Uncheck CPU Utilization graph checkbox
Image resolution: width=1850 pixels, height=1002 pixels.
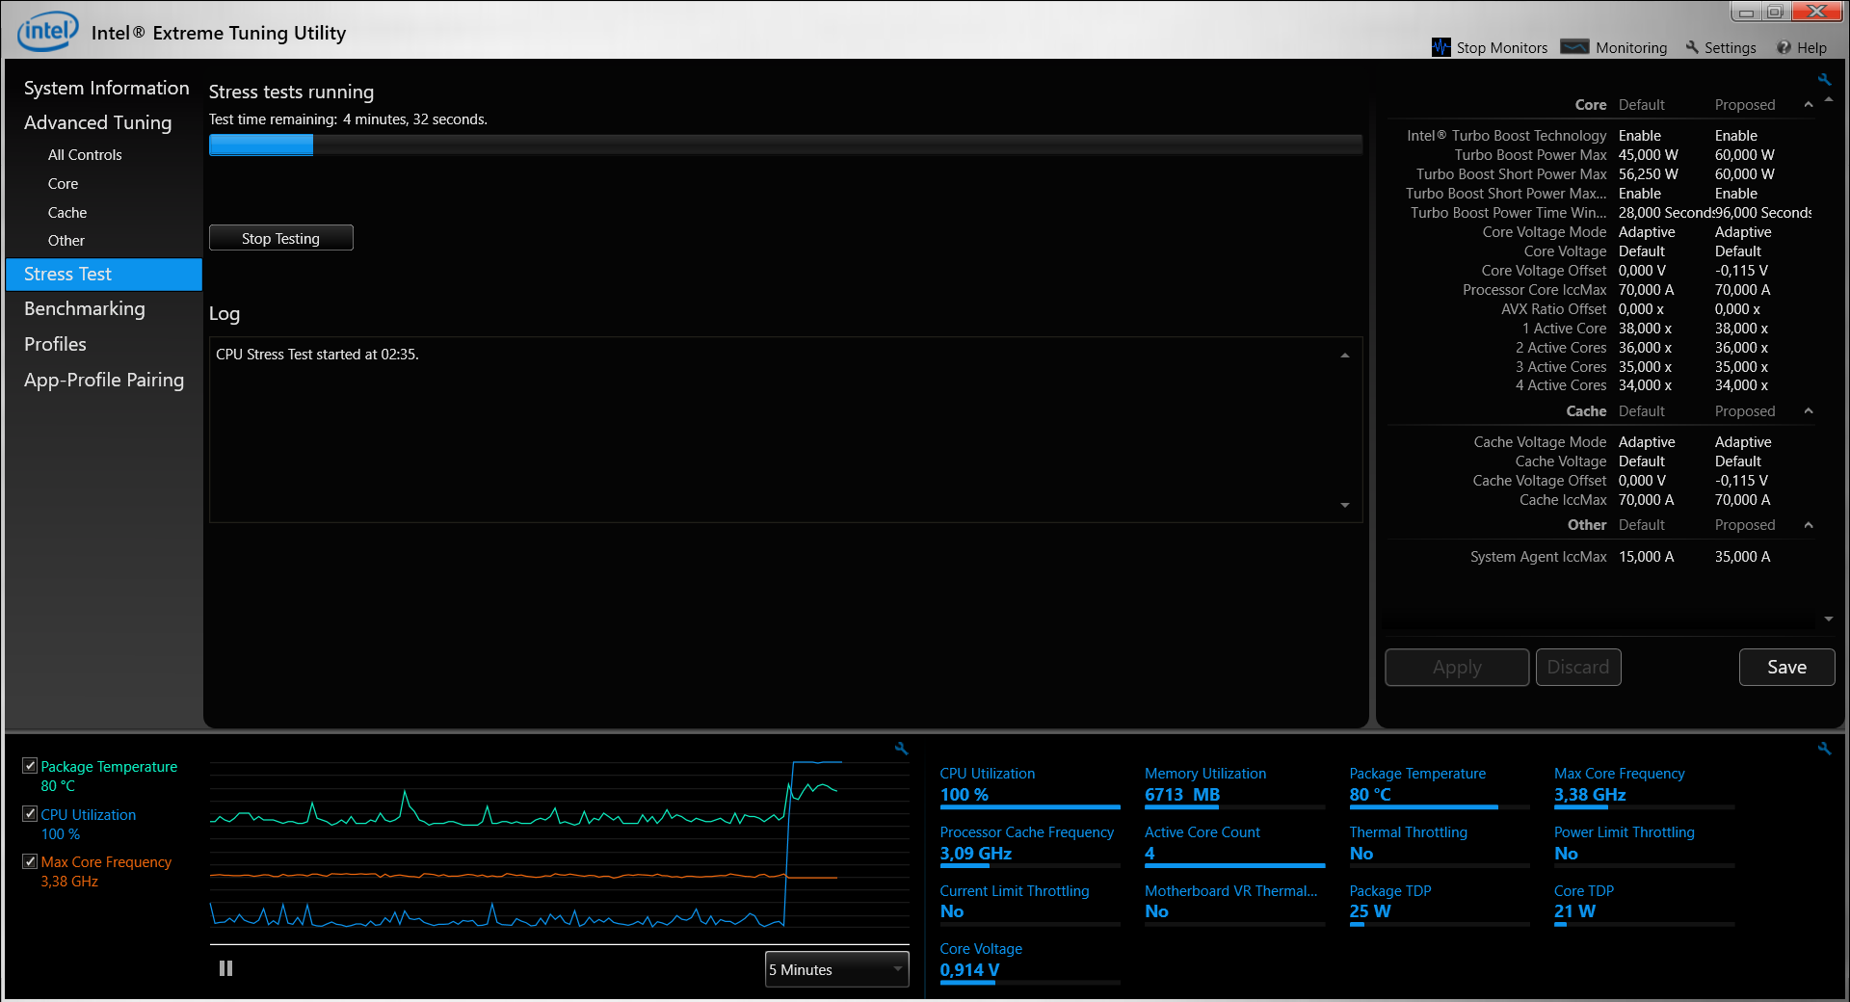click(x=30, y=814)
